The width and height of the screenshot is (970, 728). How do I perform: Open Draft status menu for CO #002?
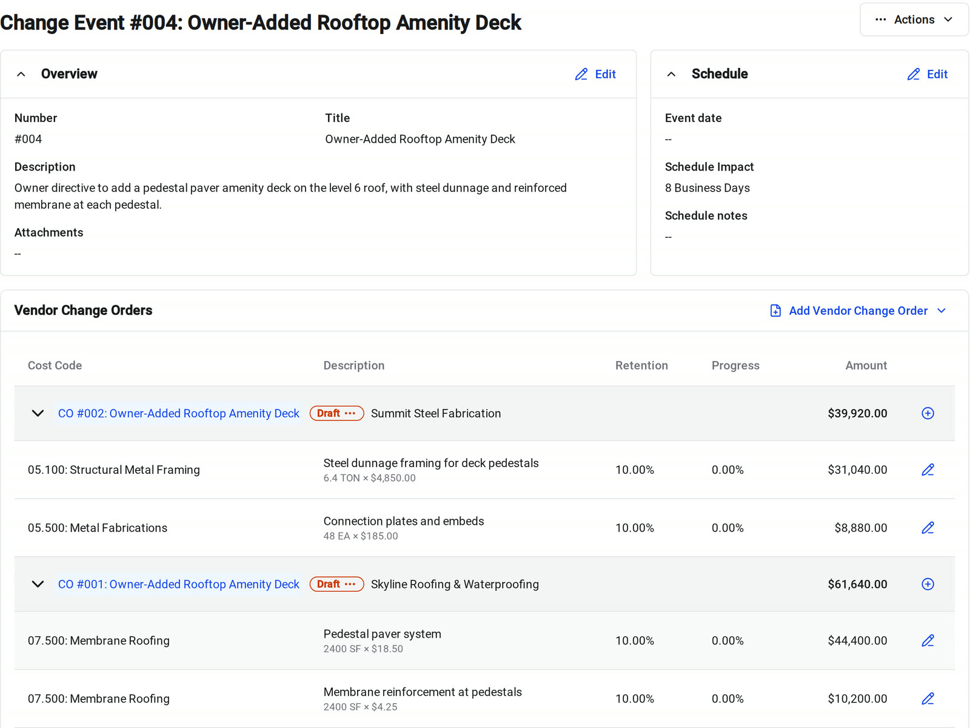tap(336, 413)
